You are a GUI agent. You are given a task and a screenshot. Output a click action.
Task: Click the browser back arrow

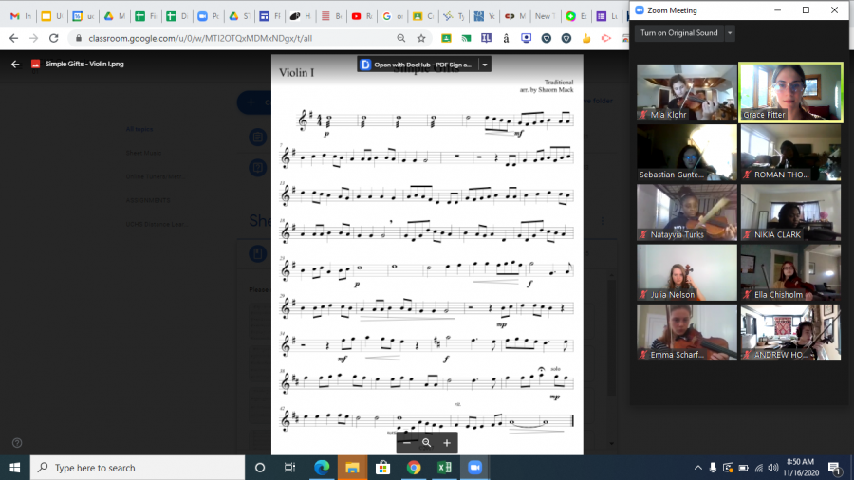(x=13, y=39)
